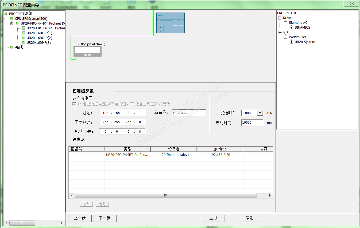Click the type cell UR20-FBC-PN-IRT Profine... in the table
Viewport: 360px width, 228px height.
coord(127,155)
